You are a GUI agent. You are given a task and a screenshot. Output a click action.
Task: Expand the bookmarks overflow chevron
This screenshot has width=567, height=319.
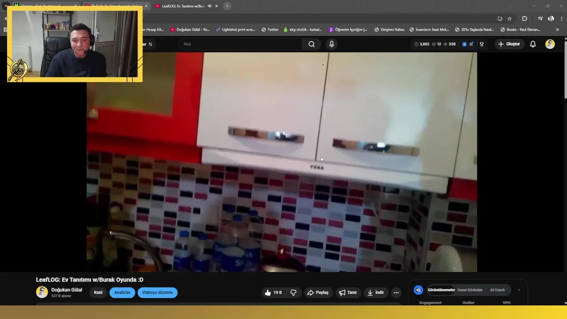point(557,30)
